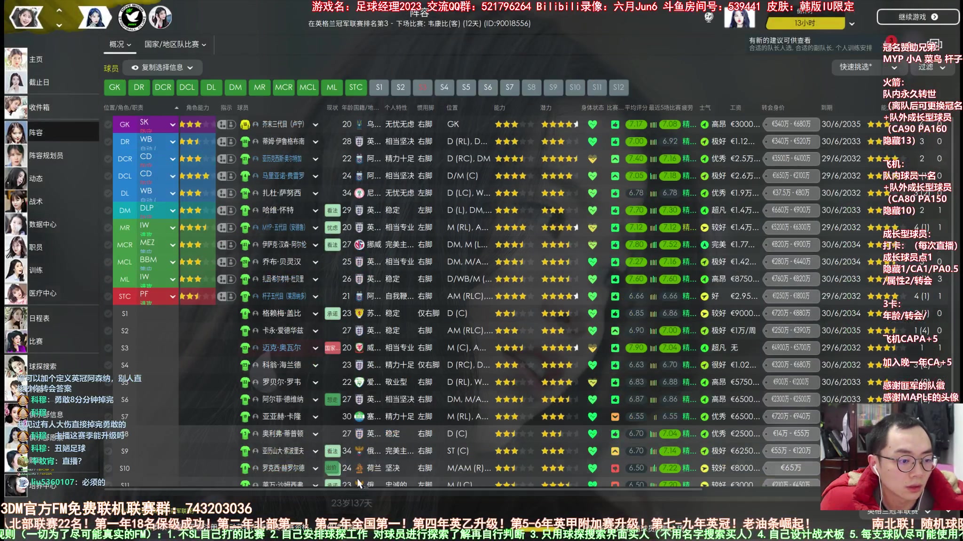Click nationality flag for 科翁·海兰德
Viewport: 963px width, 541px height.
(x=359, y=365)
